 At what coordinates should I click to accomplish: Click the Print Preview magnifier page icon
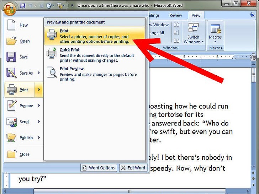pyautogui.click(x=52, y=72)
